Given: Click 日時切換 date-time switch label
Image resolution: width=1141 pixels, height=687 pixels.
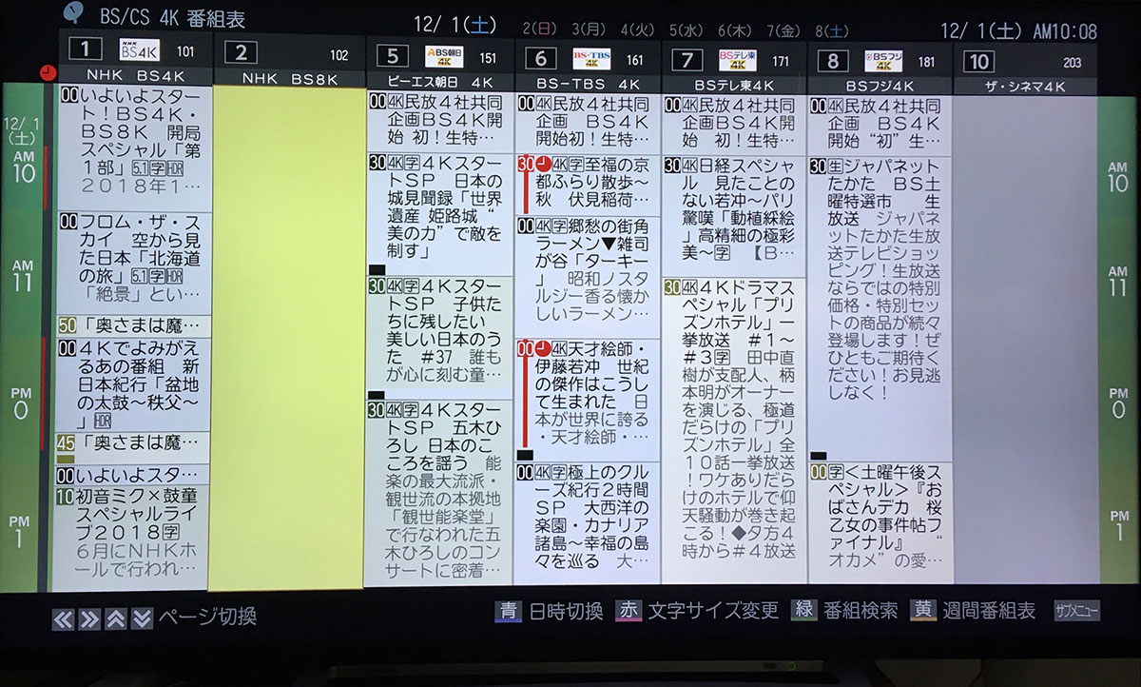Looking at the screenshot, I should pyautogui.click(x=566, y=611).
